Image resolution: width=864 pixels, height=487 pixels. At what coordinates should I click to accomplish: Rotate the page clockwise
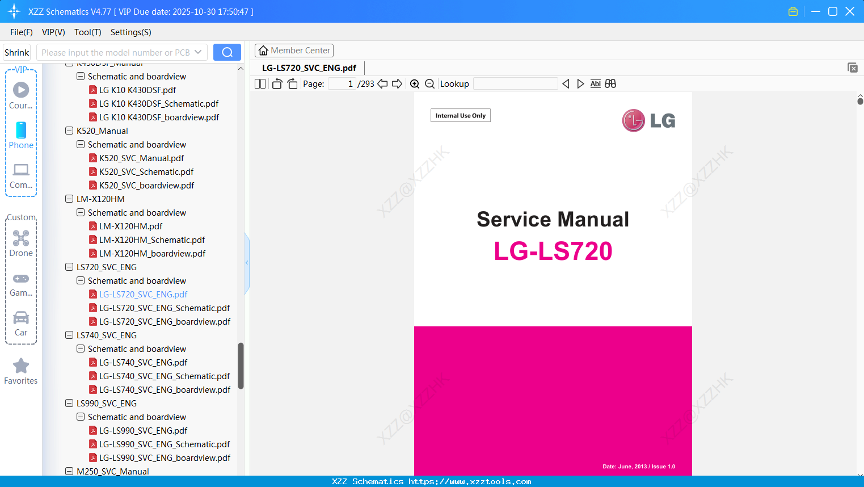tap(292, 83)
